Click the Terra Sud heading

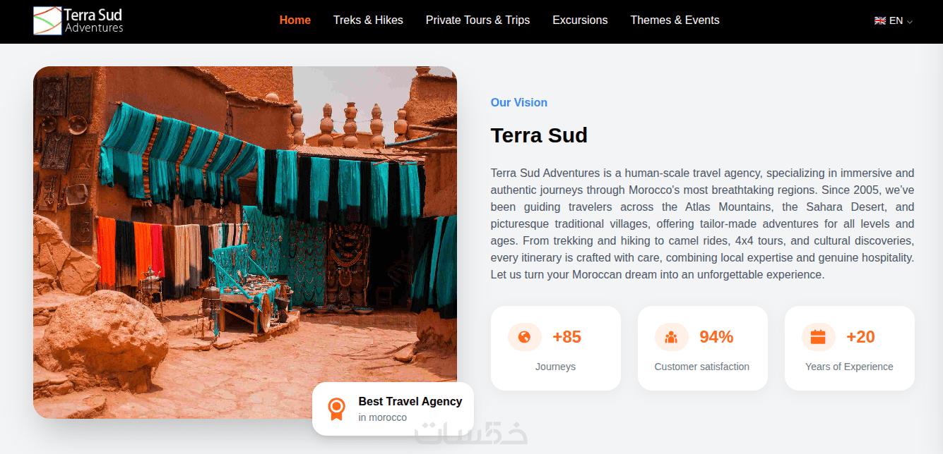pos(539,135)
